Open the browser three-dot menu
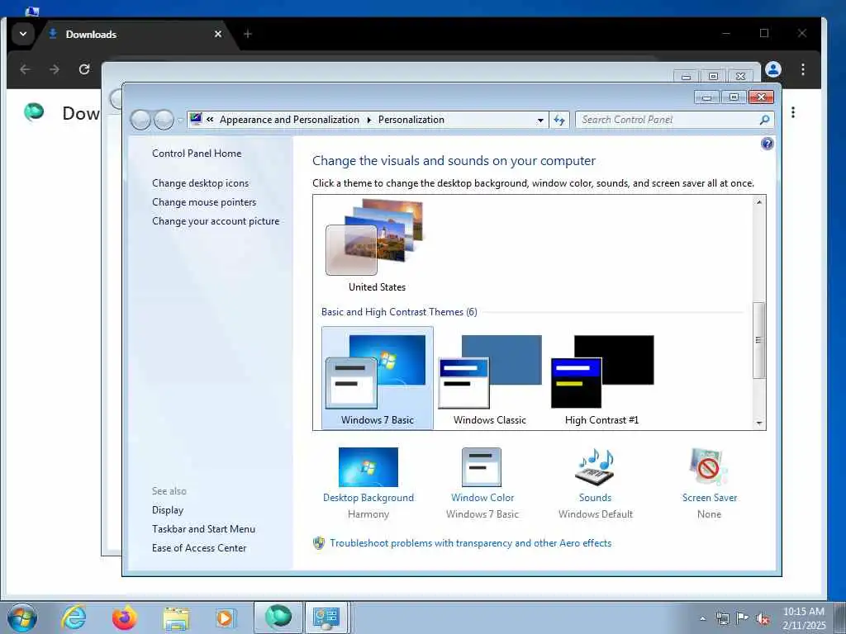 tap(803, 69)
